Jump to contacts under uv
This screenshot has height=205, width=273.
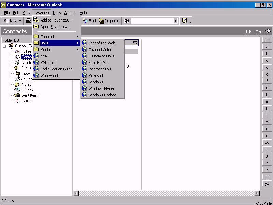[267, 170]
